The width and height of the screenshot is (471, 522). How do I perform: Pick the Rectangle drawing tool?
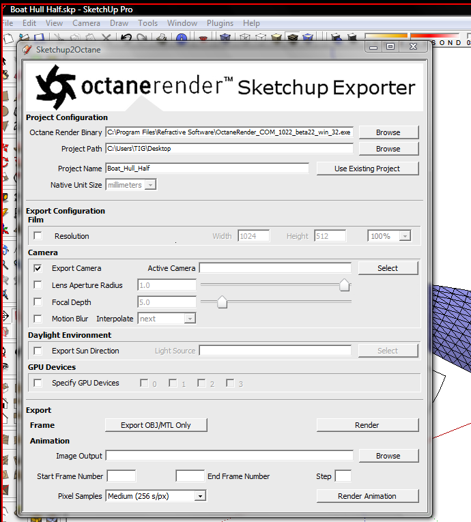pyautogui.click(x=5, y=96)
